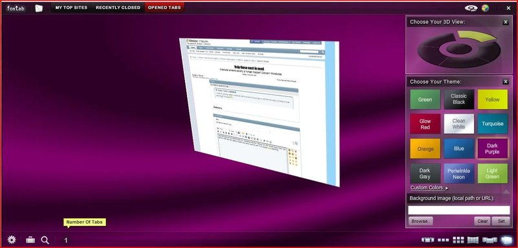The height and width of the screenshot is (248, 518).
Task: Apply the Turquoise theme
Action: (x=493, y=124)
